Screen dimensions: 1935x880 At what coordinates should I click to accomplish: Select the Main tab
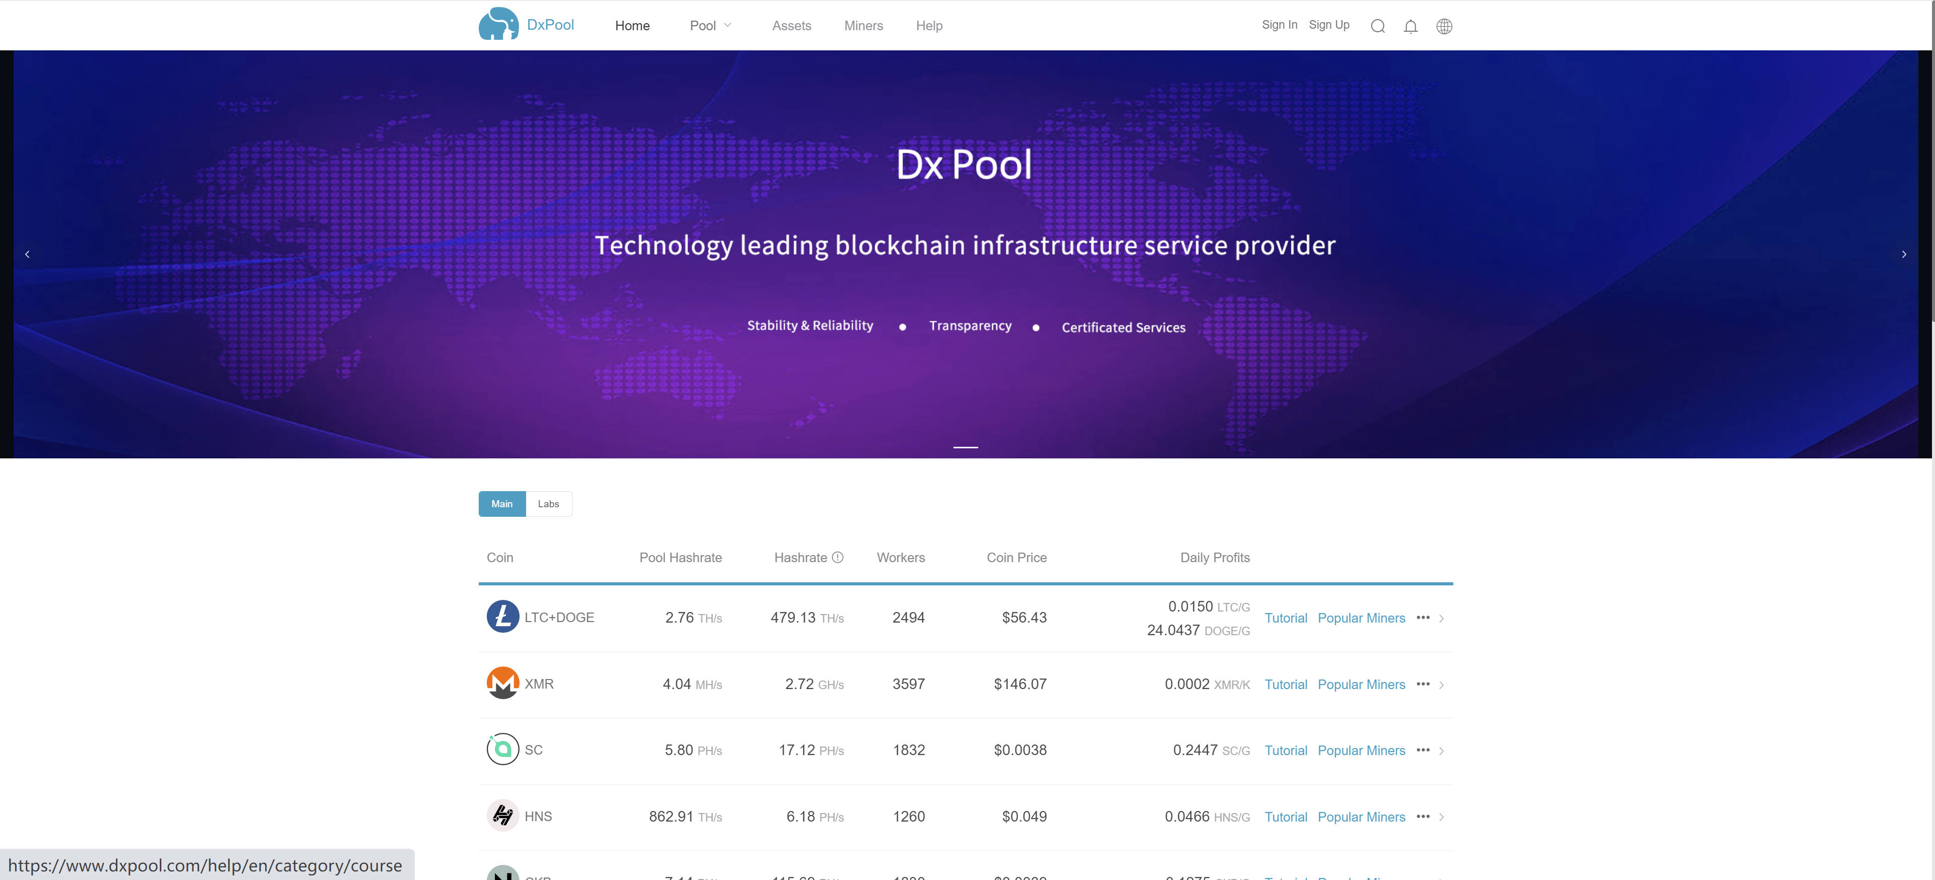click(x=502, y=504)
